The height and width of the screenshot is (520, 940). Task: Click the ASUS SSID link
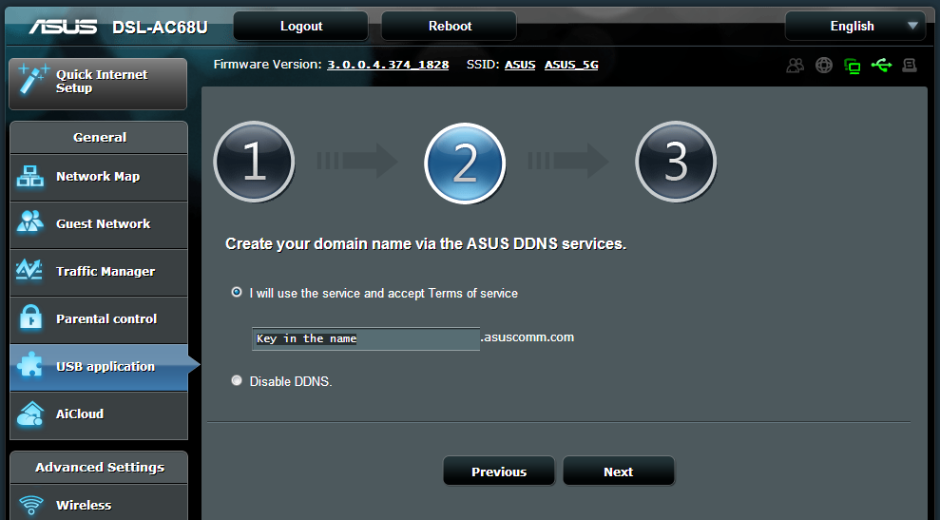(520, 65)
